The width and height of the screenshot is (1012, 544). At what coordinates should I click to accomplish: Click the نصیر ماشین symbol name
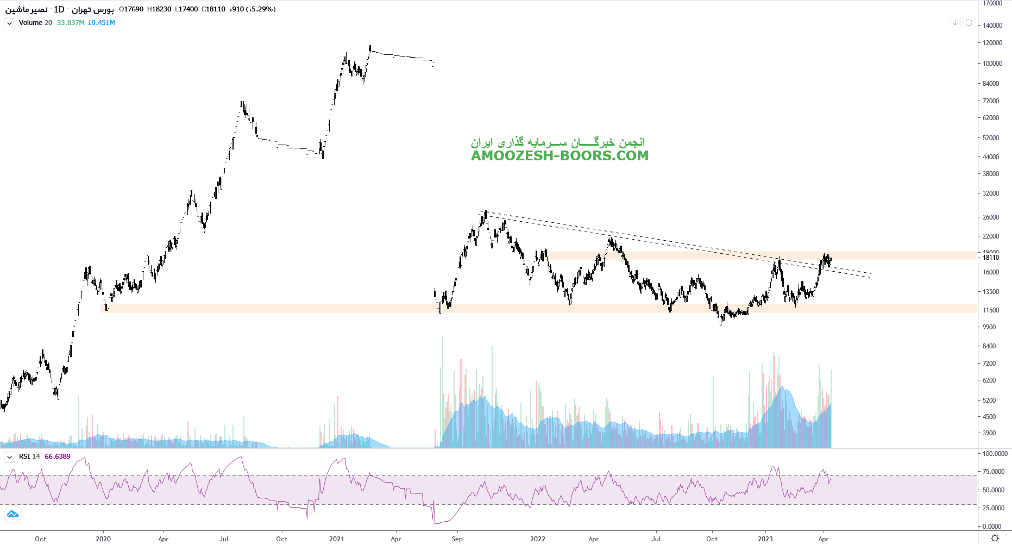(x=26, y=9)
